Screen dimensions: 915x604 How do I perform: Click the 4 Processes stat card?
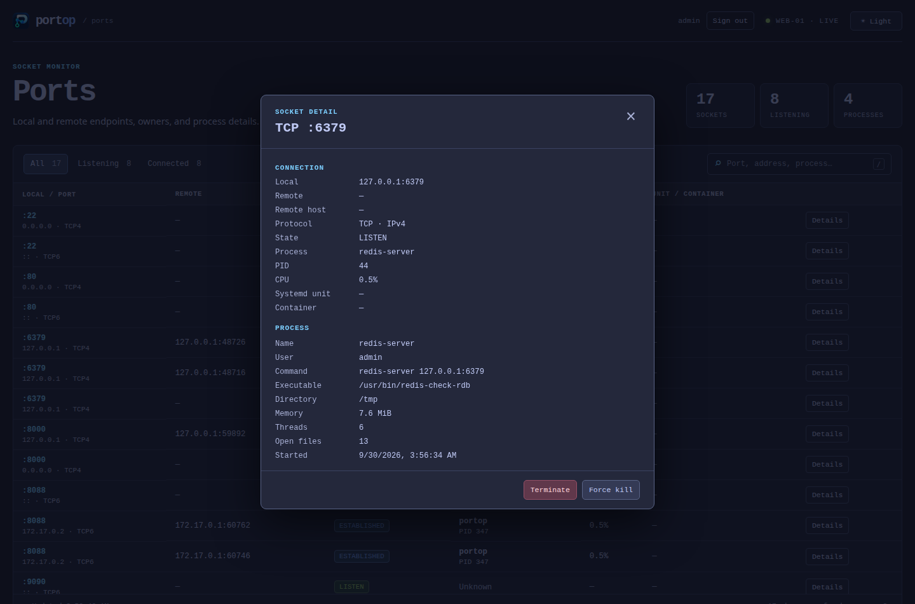868,106
